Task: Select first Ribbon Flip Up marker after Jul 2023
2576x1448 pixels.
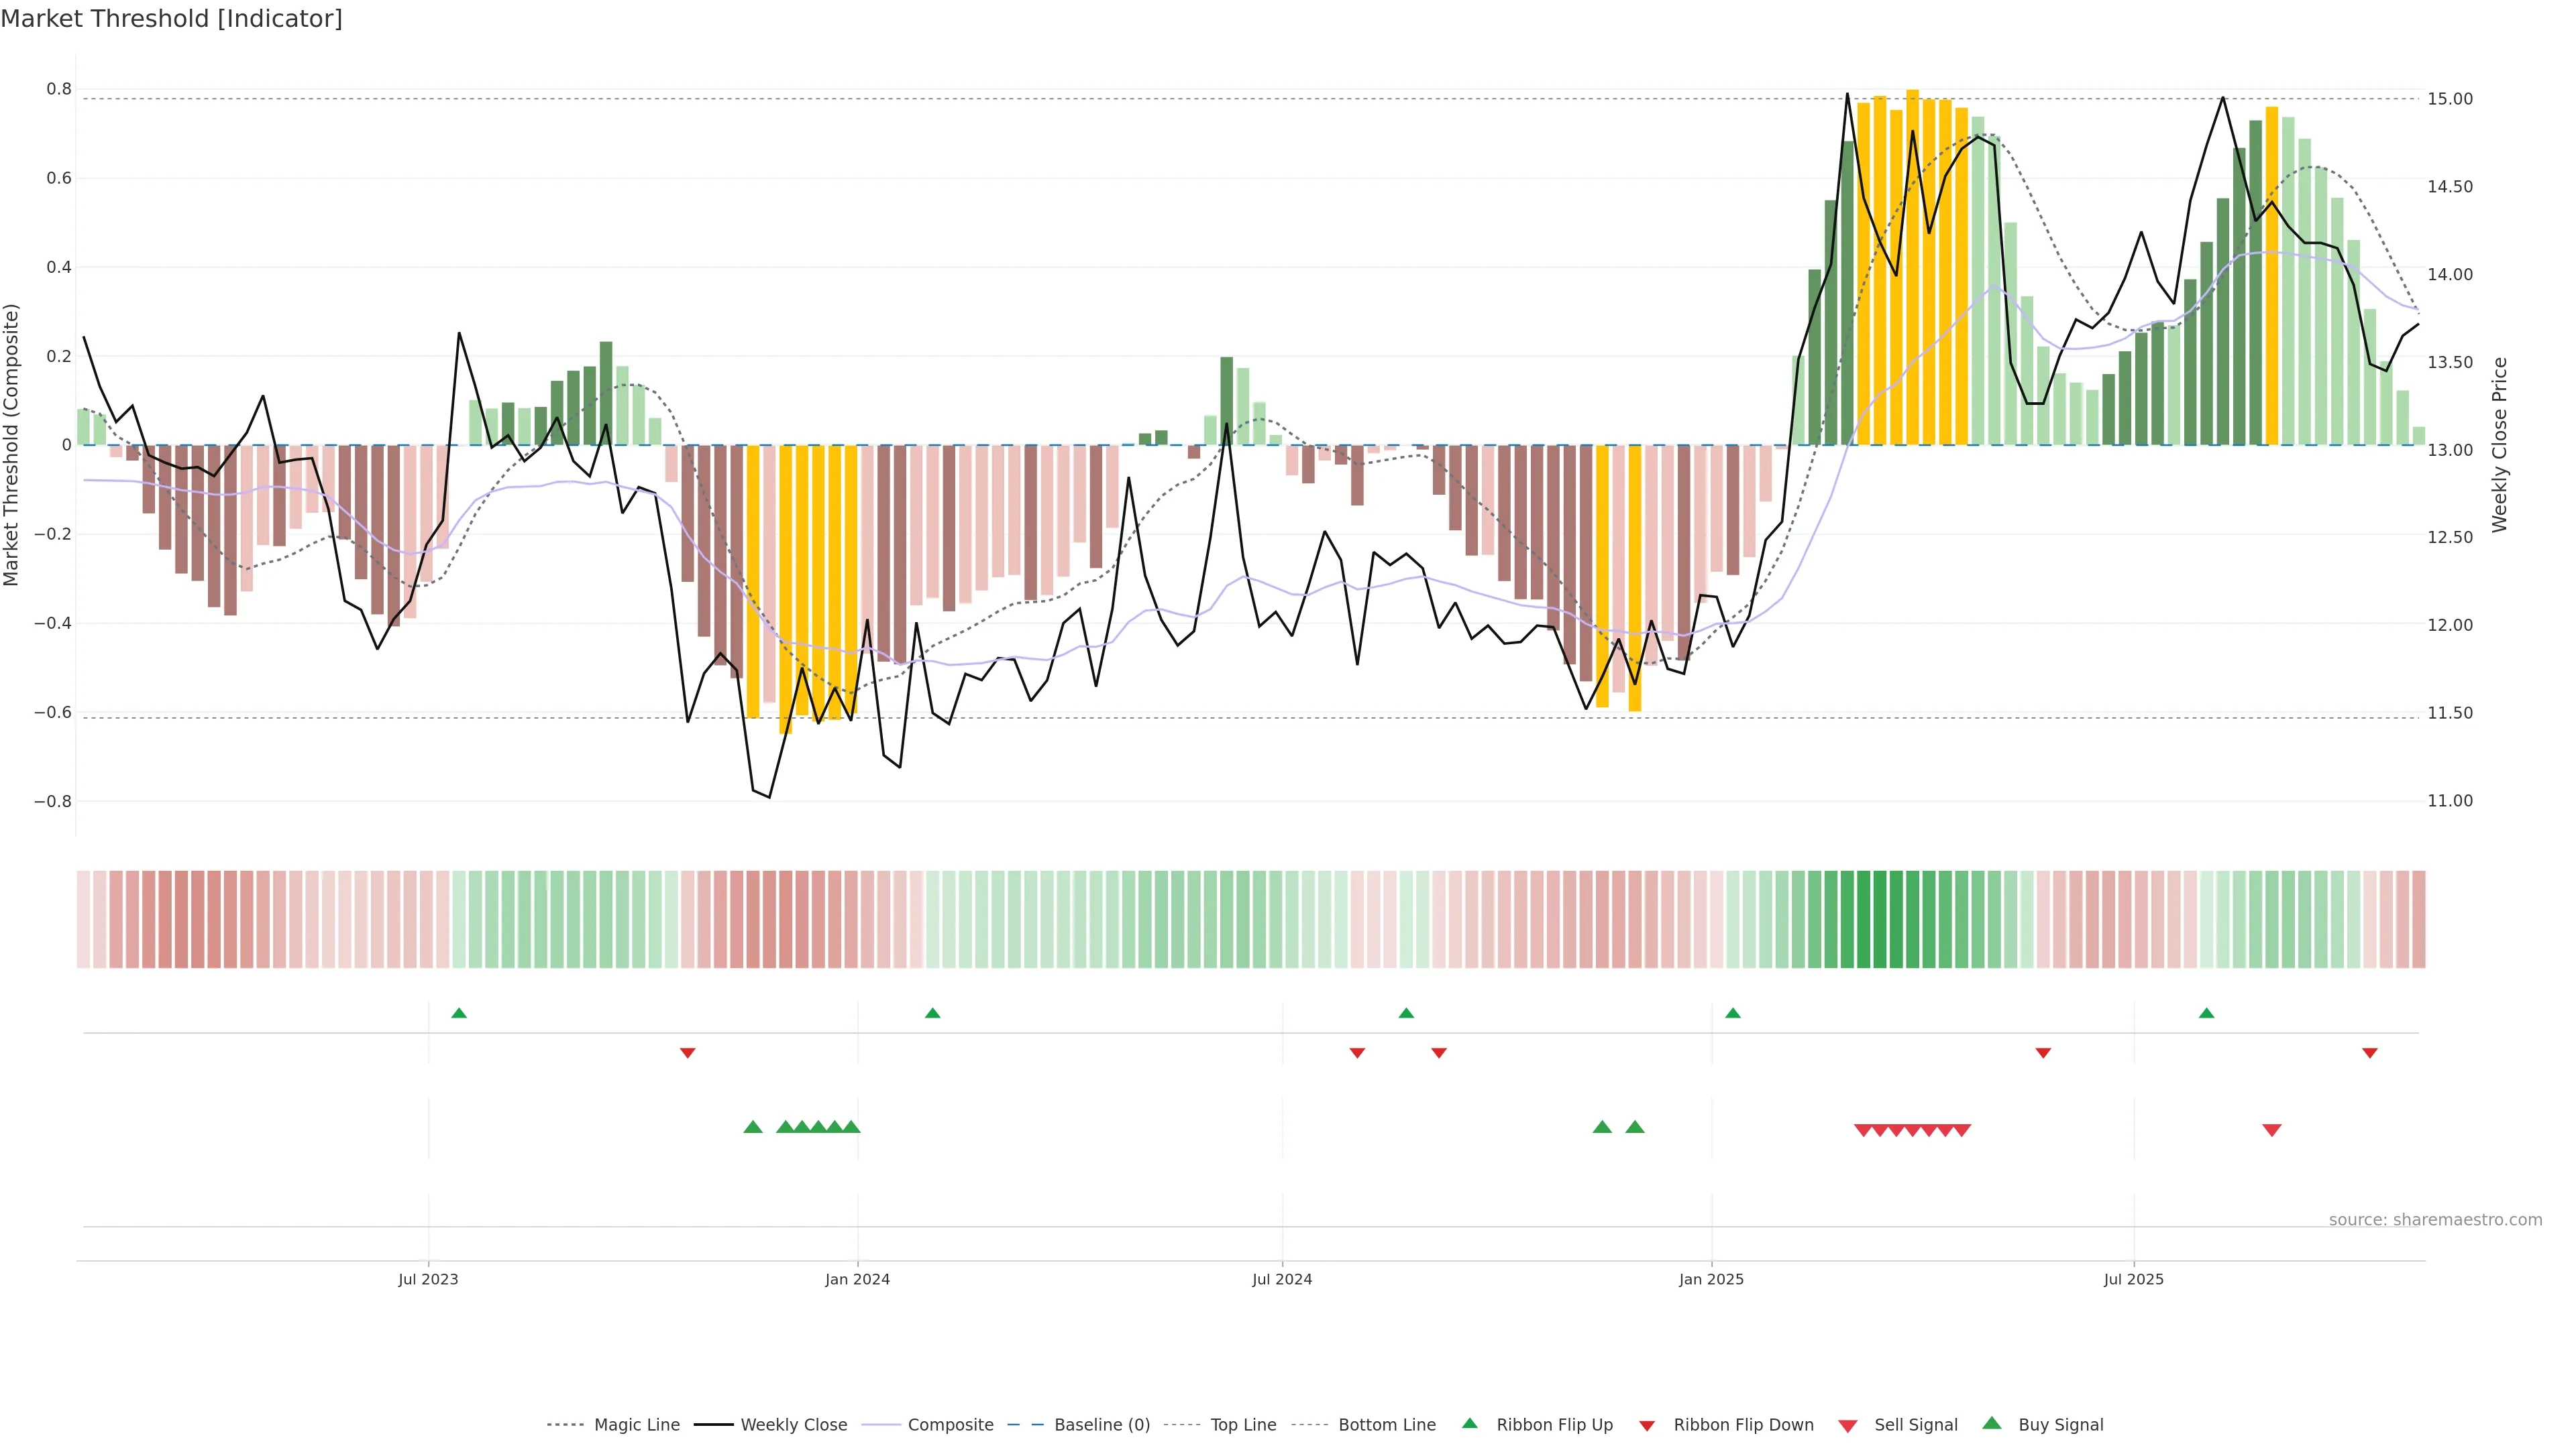Action: pos(459,1014)
